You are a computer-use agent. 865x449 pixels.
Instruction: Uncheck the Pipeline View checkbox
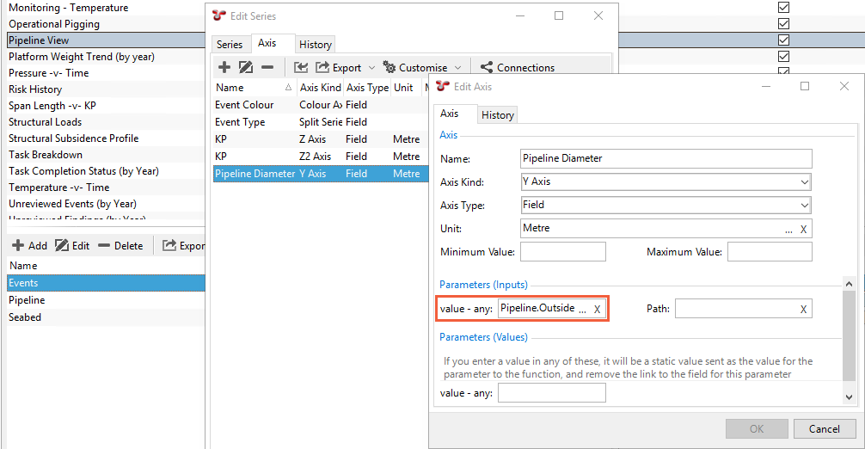point(783,40)
